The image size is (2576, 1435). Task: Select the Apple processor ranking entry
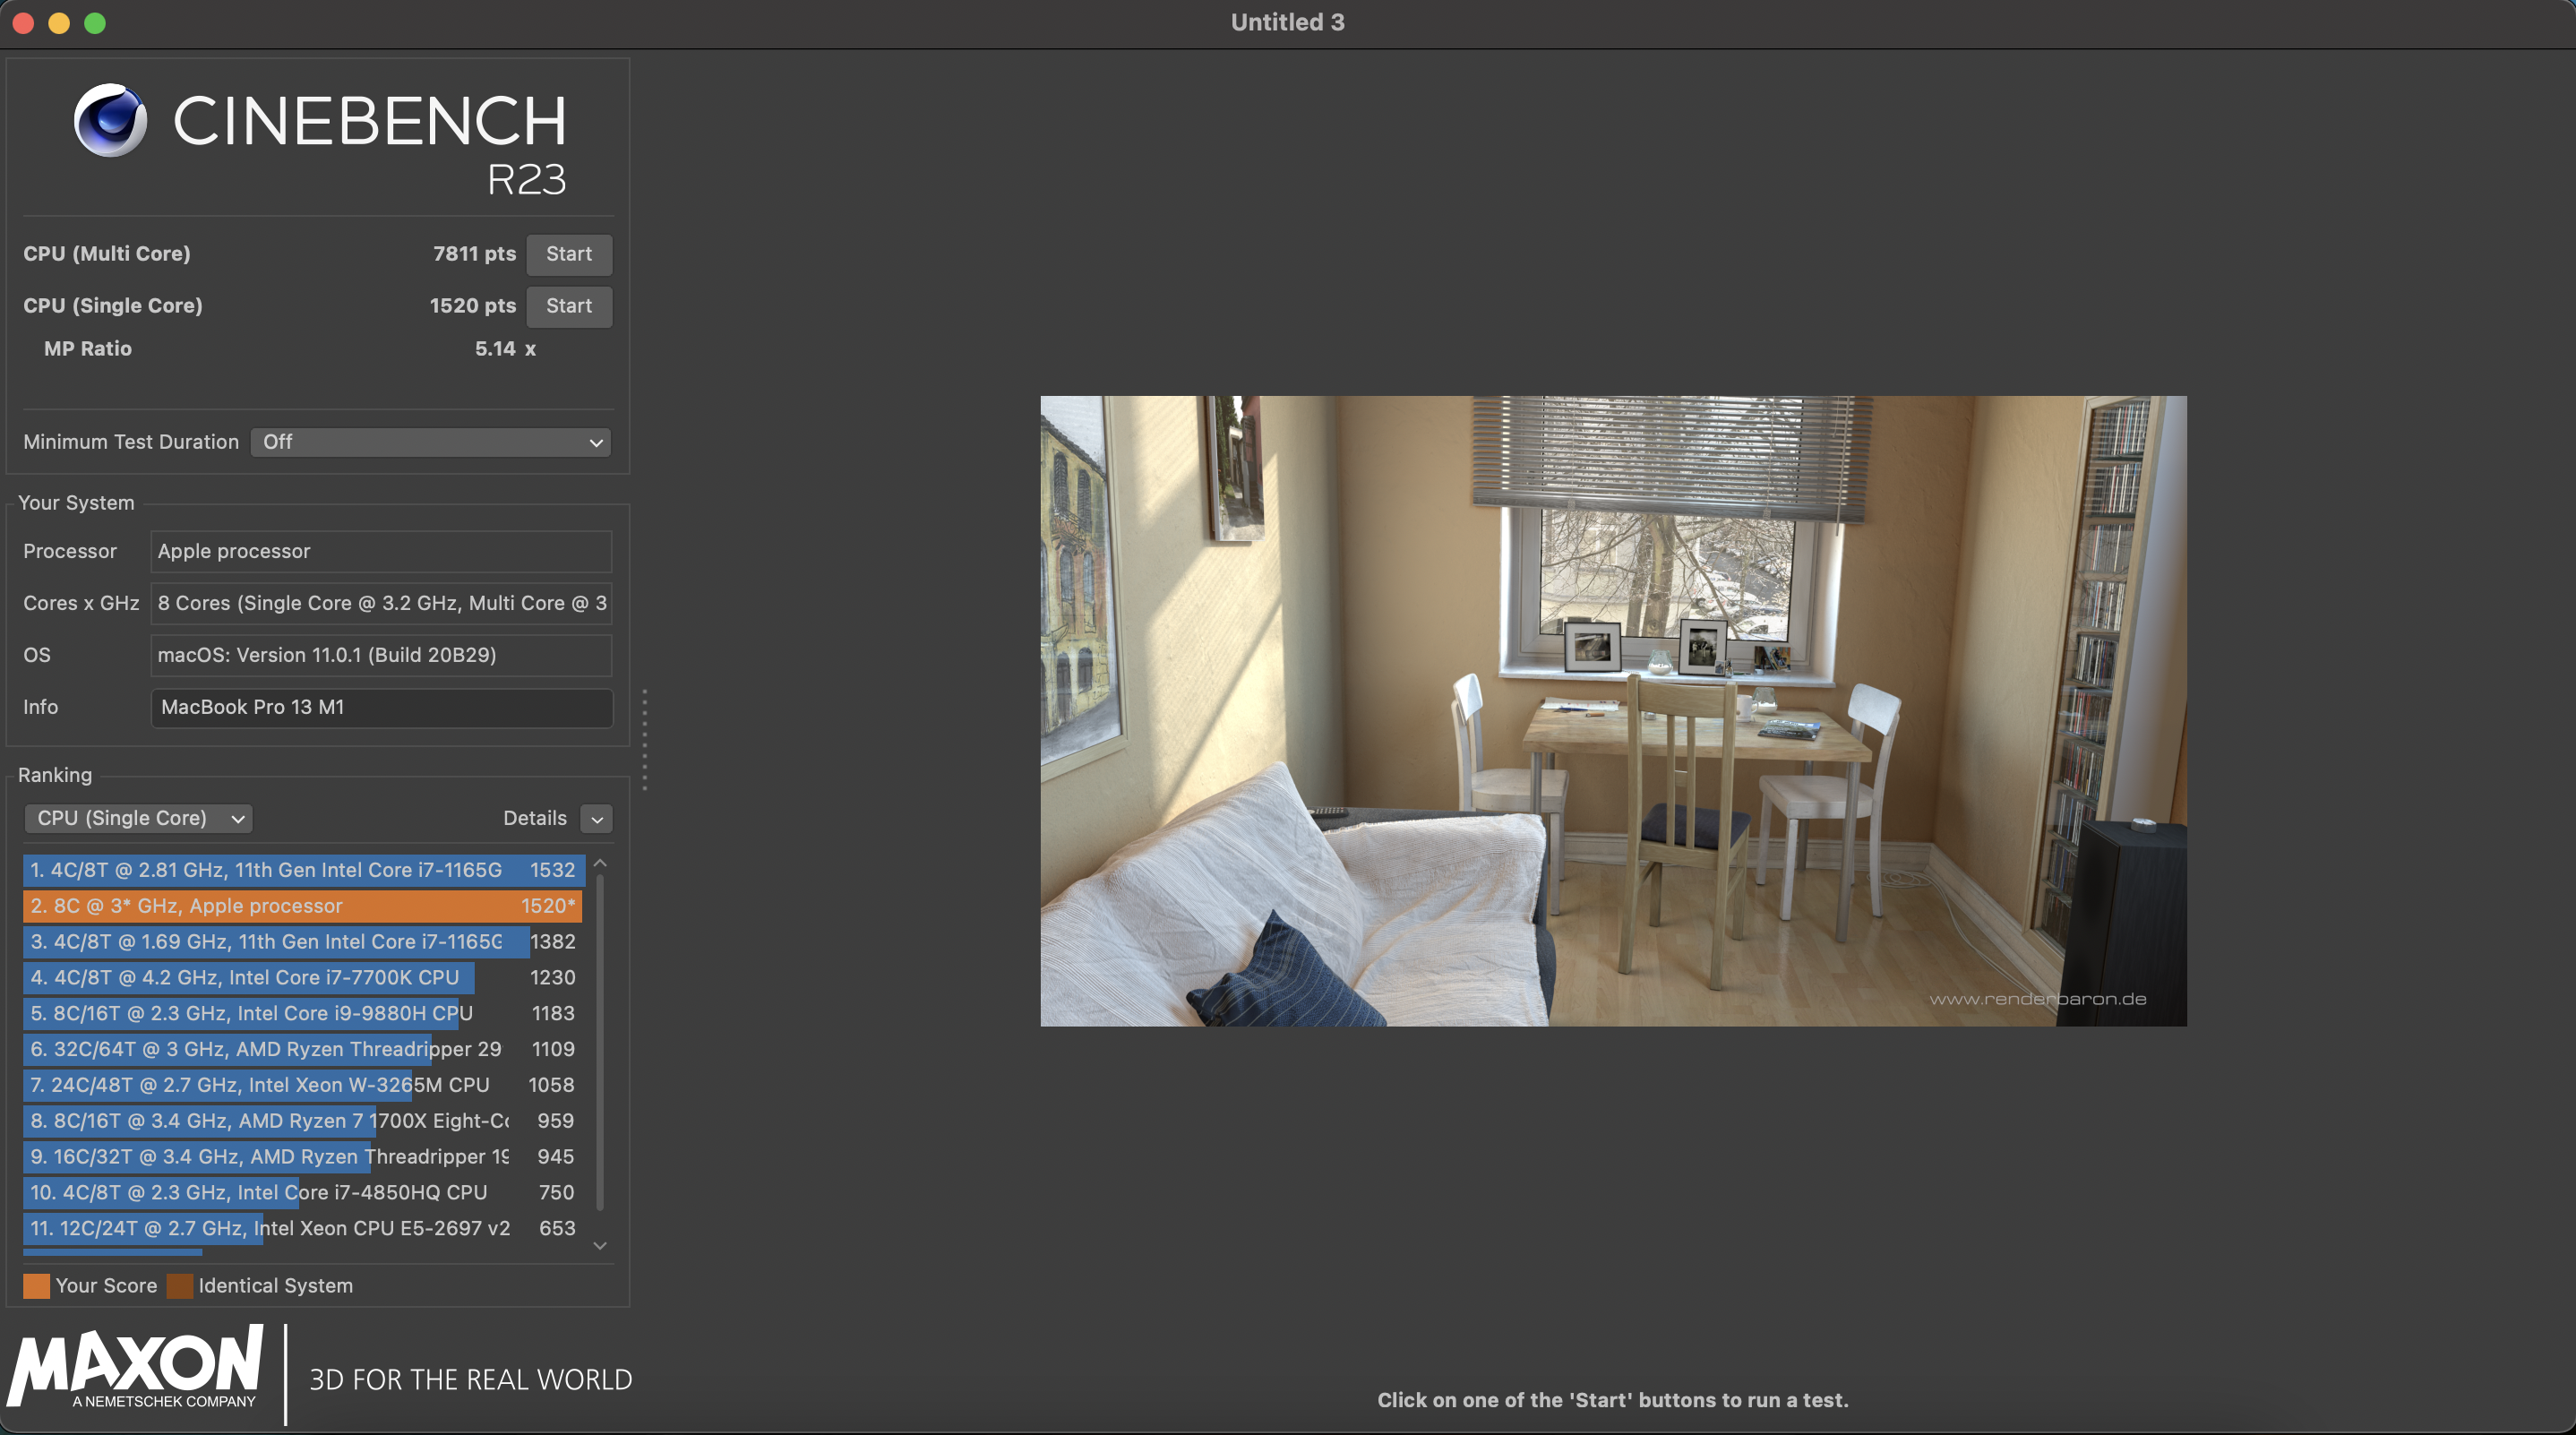302,906
